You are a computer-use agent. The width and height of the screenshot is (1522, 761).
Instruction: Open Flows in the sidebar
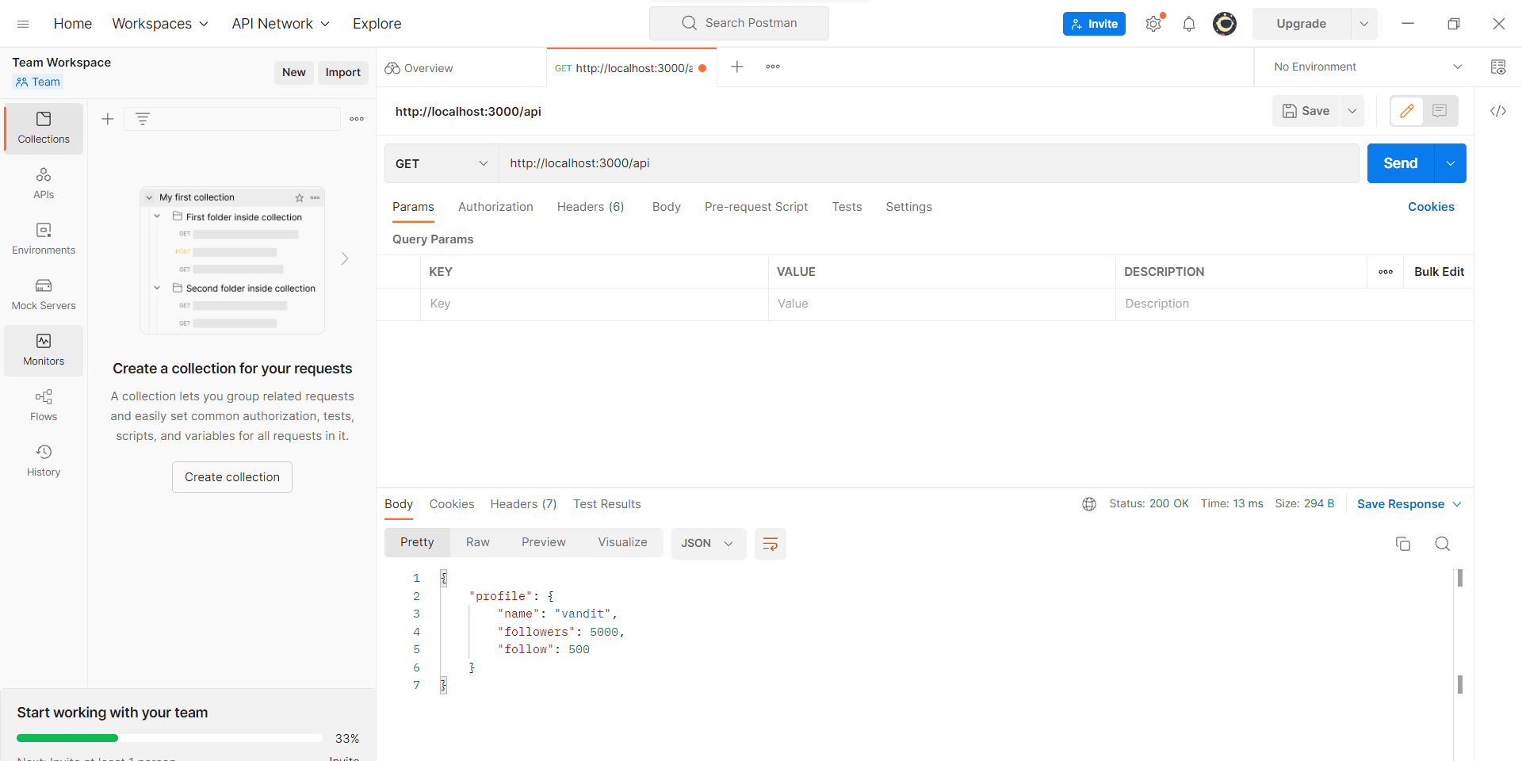(44, 406)
